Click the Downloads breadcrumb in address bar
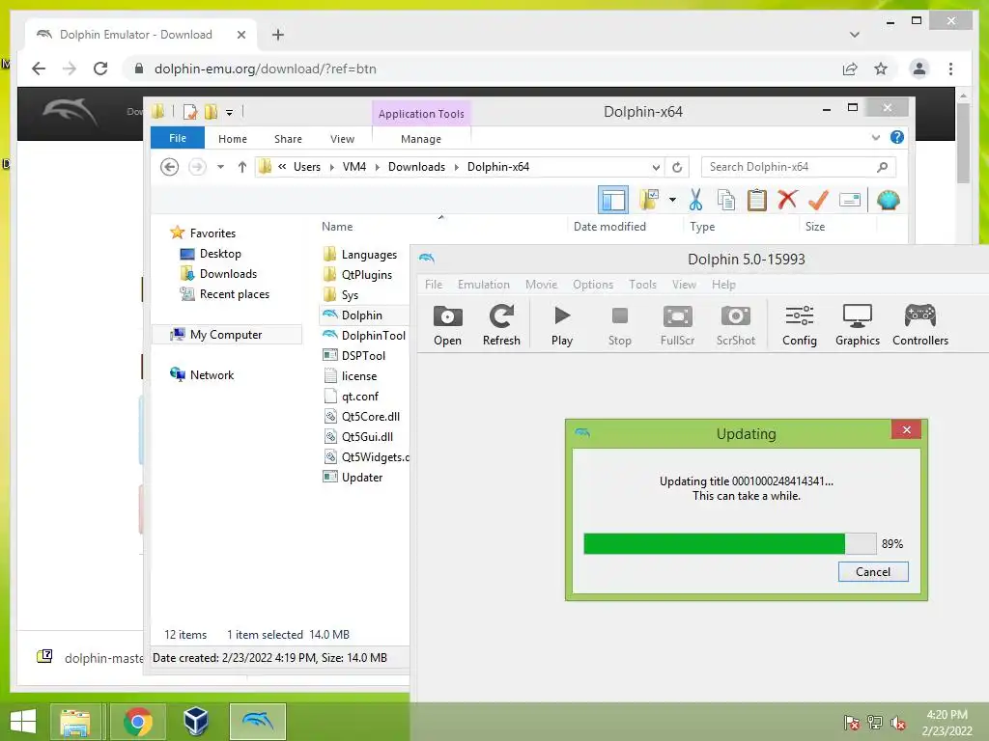 click(416, 167)
